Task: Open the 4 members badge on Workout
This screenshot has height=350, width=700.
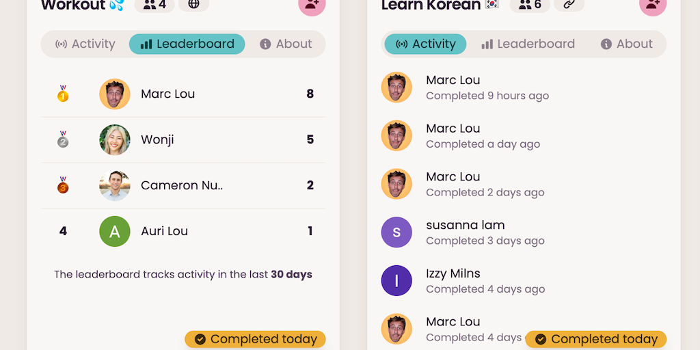Action: tap(154, 5)
